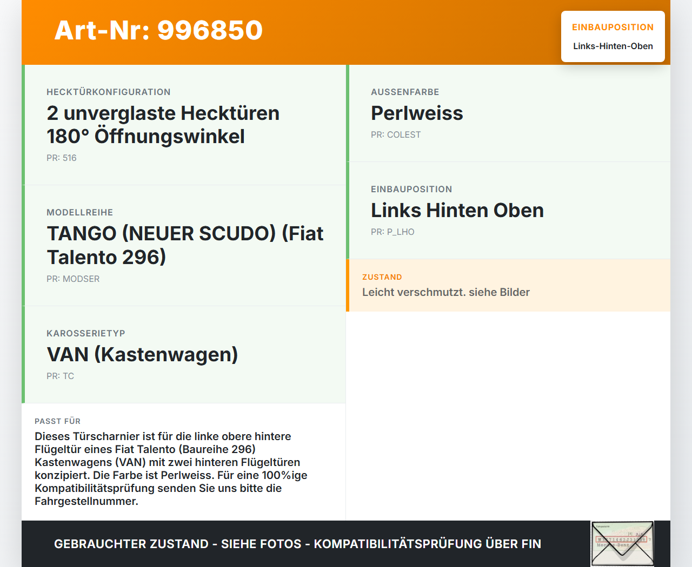The image size is (692, 567).
Task: Click 'Leicht verschmutzt. siehe Bilder' note
Action: pos(446,292)
